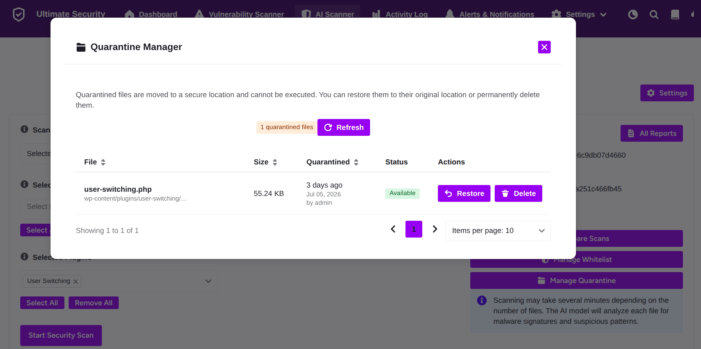
Task: Toggle dark mode moon icon
Action: (x=633, y=14)
